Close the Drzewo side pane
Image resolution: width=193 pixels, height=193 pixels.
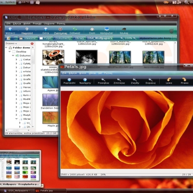coord(32,43)
